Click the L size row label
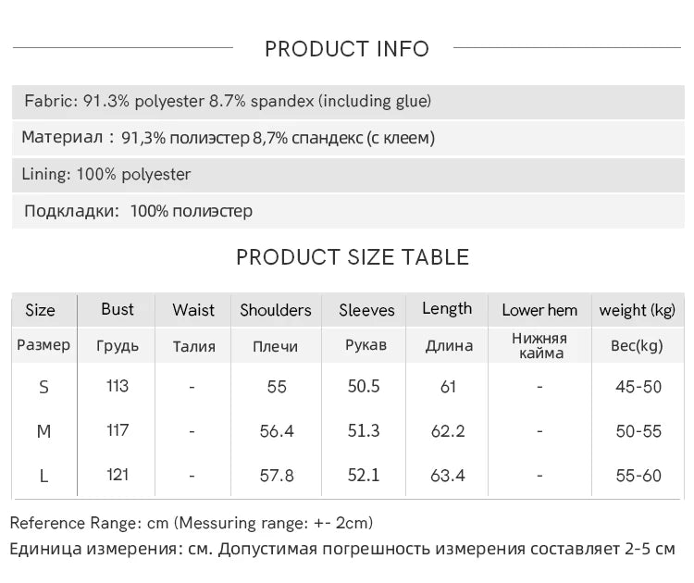The width and height of the screenshot is (694, 583). coord(43,476)
